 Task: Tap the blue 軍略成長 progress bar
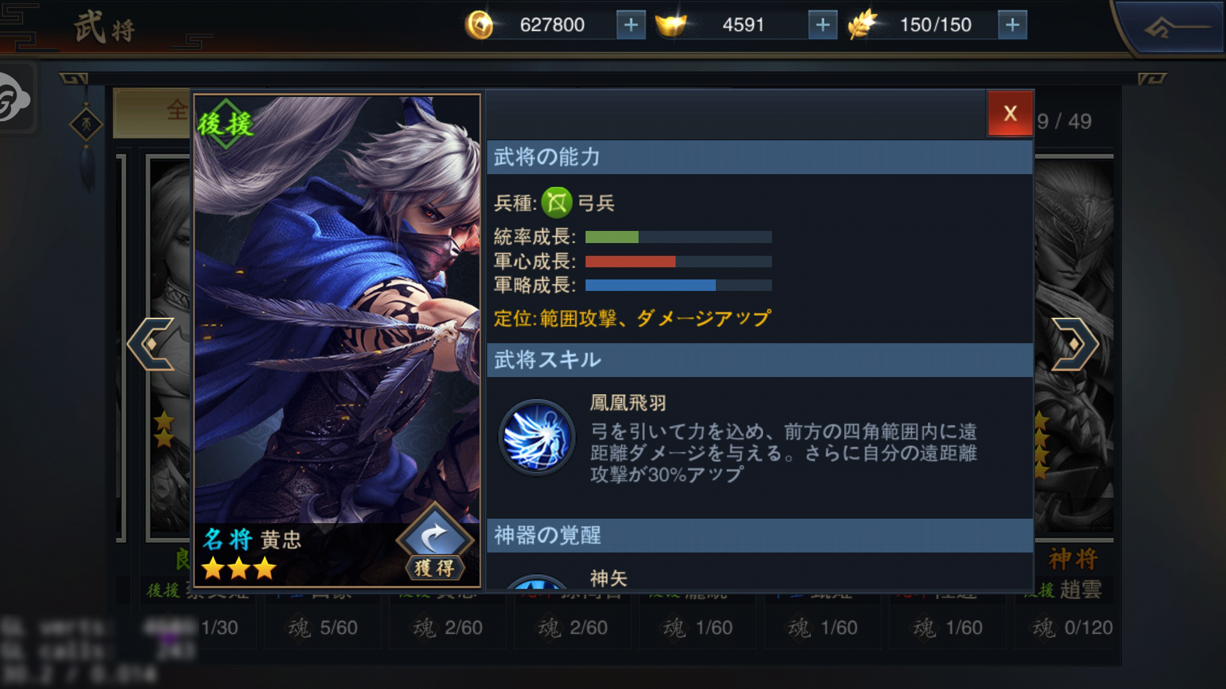(x=678, y=285)
